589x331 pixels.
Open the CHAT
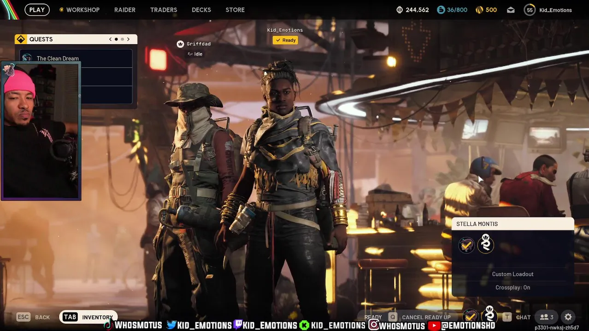click(523, 317)
